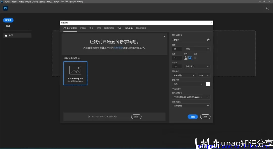Open the 帮助(H) menu

pyautogui.click(x=80, y=2)
